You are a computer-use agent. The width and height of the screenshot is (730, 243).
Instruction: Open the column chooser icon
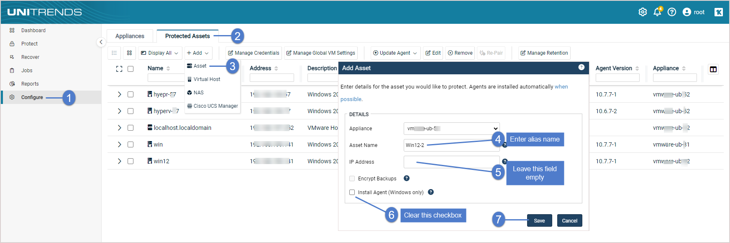(713, 69)
